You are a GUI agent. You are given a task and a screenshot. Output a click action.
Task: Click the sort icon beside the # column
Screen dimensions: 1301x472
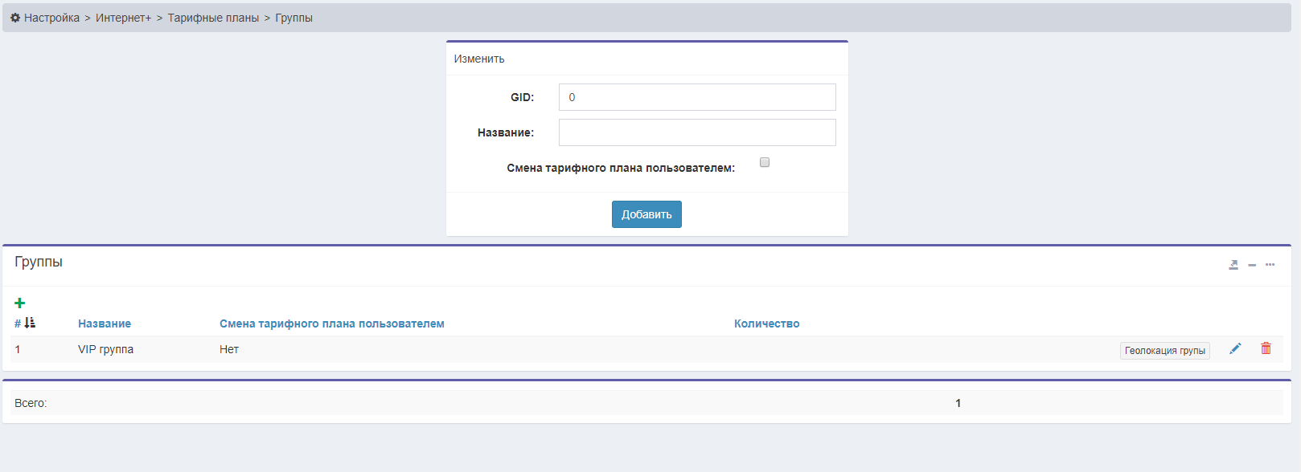30,323
